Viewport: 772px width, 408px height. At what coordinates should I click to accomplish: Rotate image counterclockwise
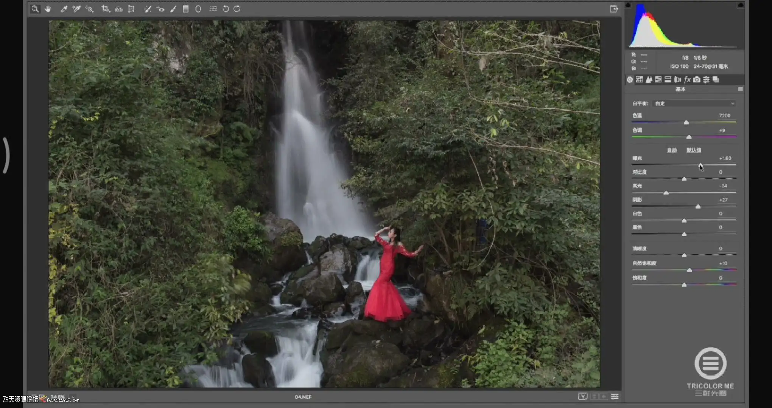coord(226,9)
